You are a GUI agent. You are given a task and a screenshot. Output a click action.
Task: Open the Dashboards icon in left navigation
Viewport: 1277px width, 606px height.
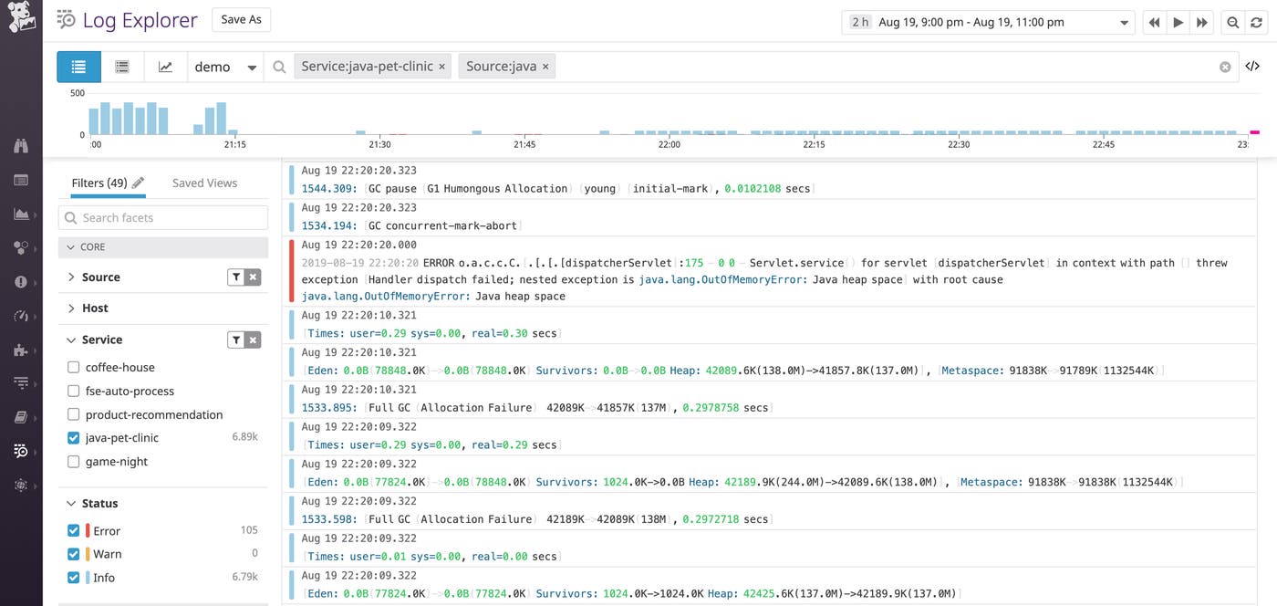pyautogui.click(x=20, y=179)
